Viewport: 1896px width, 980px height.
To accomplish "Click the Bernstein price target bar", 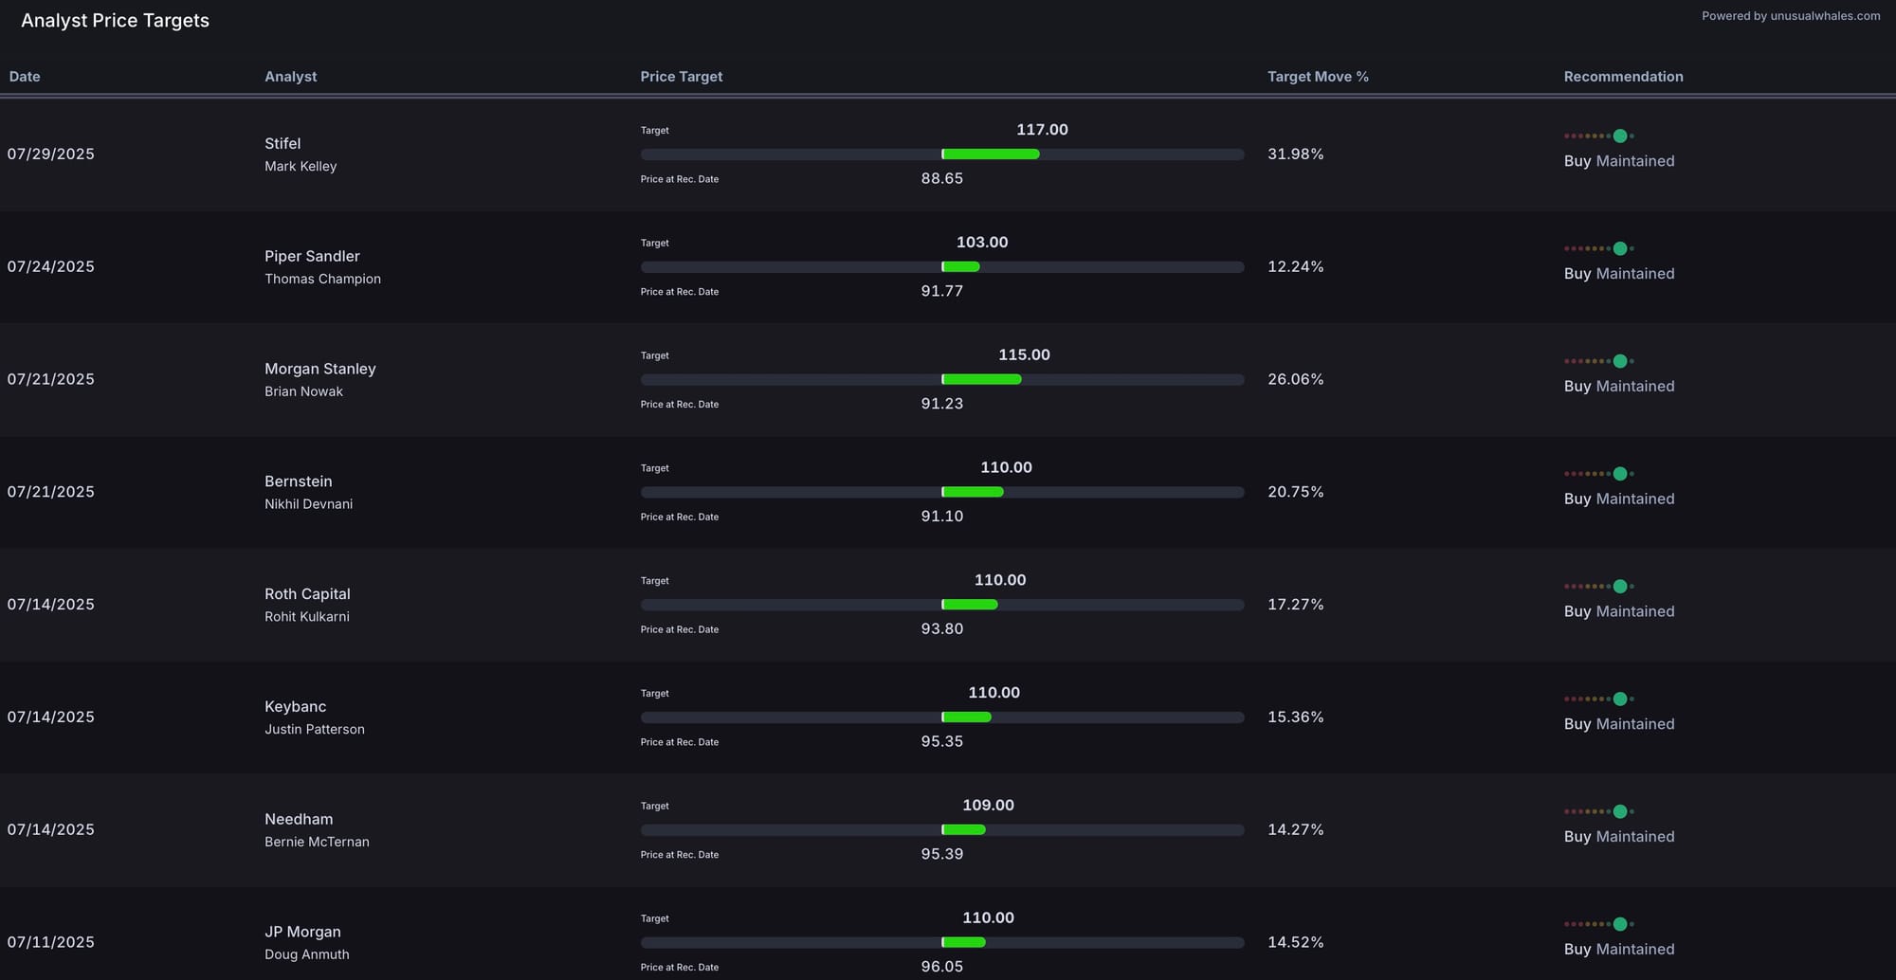I will tap(942, 492).
